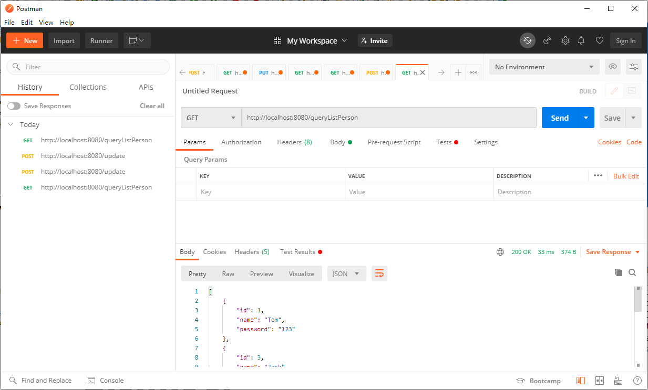This screenshot has width=648, height=390.
Task: Switch to Collections sidebar tab
Action: pyautogui.click(x=88, y=87)
